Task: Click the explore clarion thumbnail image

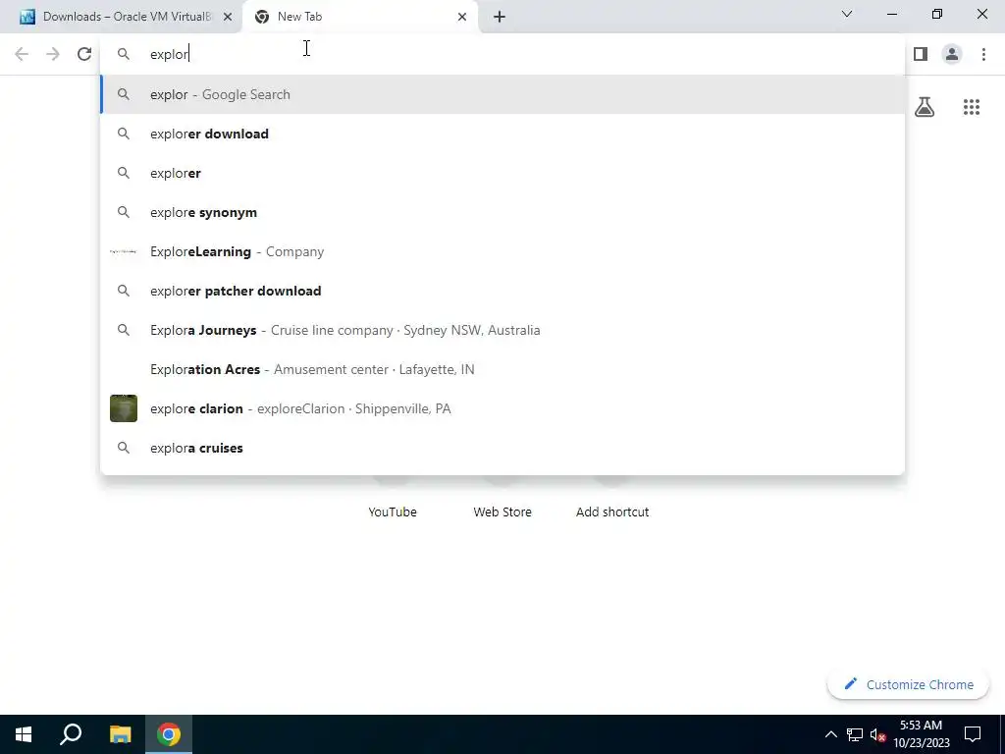Action: point(124,408)
